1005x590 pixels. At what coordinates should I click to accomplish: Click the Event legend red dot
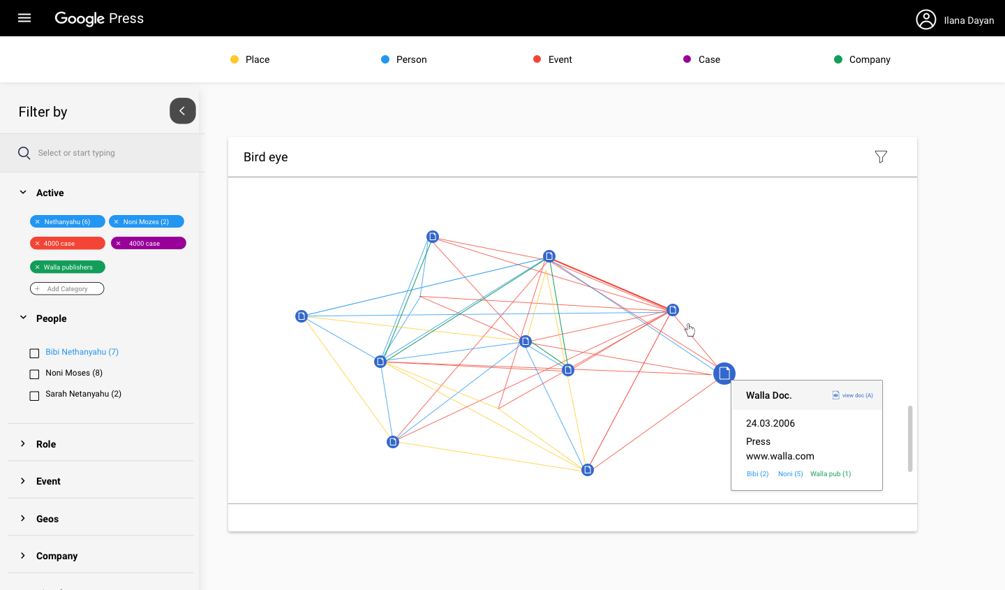click(x=537, y=59)
